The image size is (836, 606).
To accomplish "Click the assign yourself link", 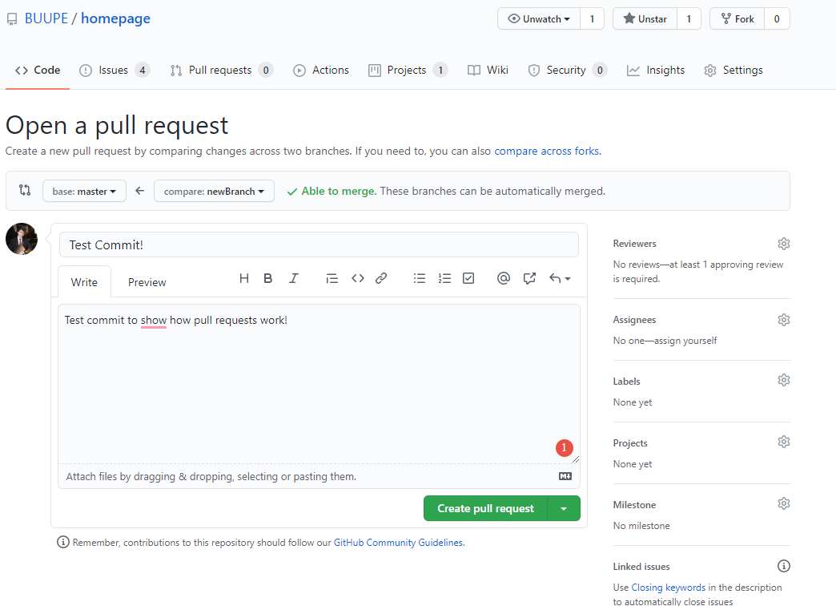I will pyautogui.click(x=685, y=341).
